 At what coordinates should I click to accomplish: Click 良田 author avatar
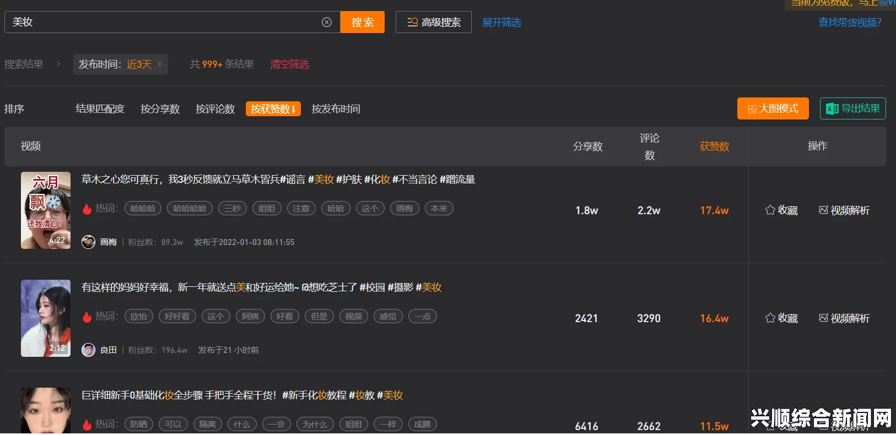click(88, 350)
